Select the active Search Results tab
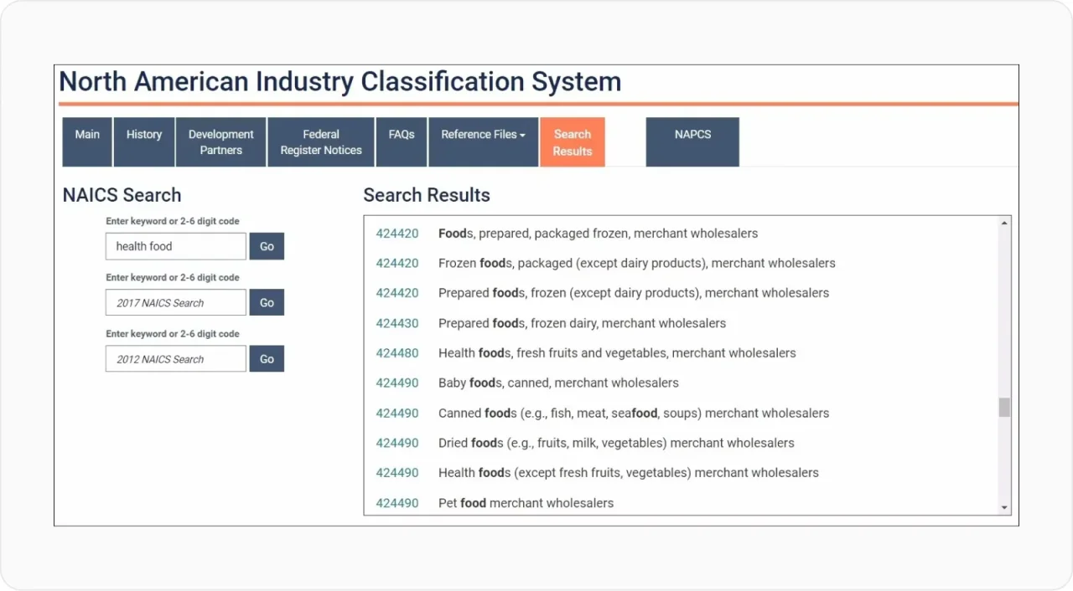The width and height of the screenshot is (1073, 591). pos(572,142)
